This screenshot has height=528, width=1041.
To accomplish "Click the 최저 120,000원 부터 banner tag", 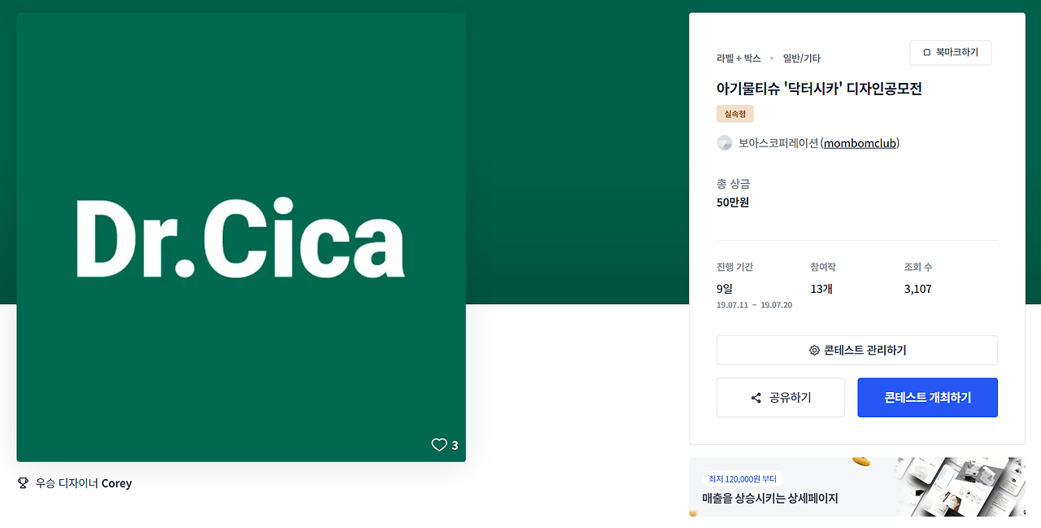I will pyautogui.click(x=743, y=479).
